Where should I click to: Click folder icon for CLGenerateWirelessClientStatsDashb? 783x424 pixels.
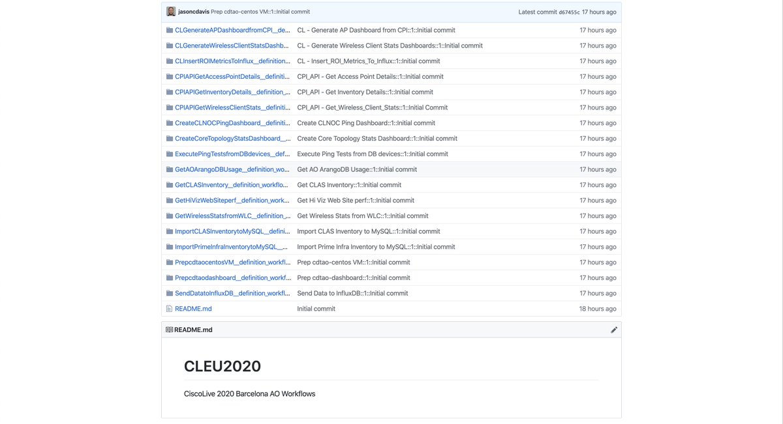tap(170, 46)
